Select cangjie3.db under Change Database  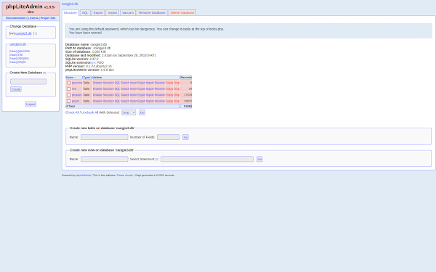pyautogui.click(x=23, y=33)
